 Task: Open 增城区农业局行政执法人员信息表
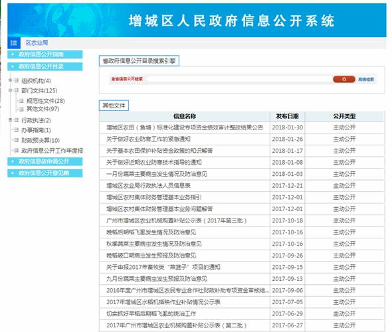[149, 186]
